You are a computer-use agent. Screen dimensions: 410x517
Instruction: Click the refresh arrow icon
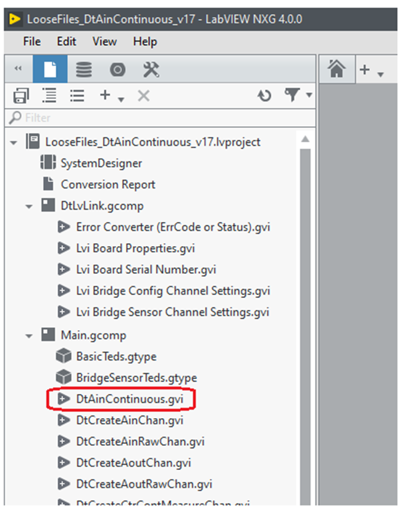[x=264, y=96]
